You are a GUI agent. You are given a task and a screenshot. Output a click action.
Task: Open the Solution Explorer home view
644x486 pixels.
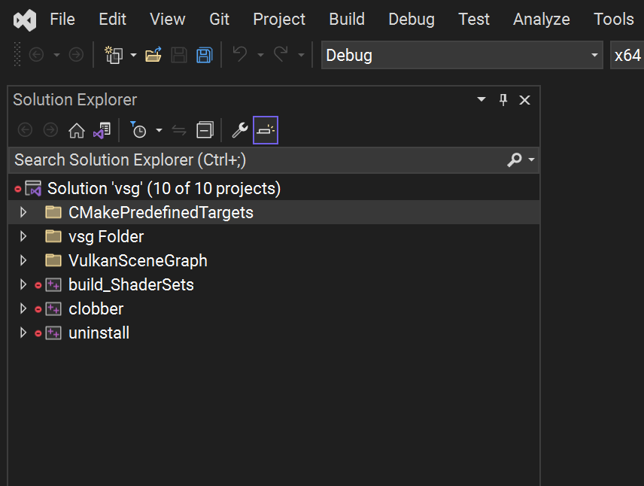point(76,129)
